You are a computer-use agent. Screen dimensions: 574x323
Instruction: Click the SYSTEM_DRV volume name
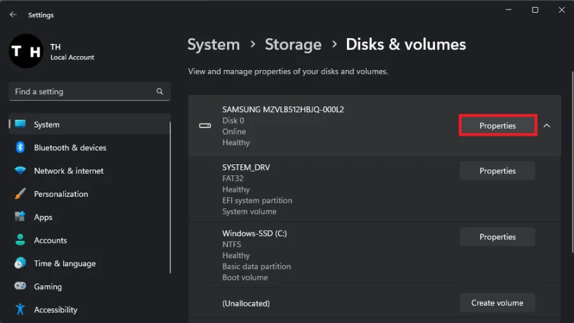tap(246, 167)
